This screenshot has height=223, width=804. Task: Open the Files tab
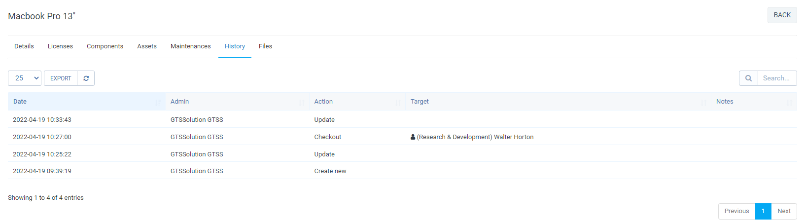click(265, 46)
